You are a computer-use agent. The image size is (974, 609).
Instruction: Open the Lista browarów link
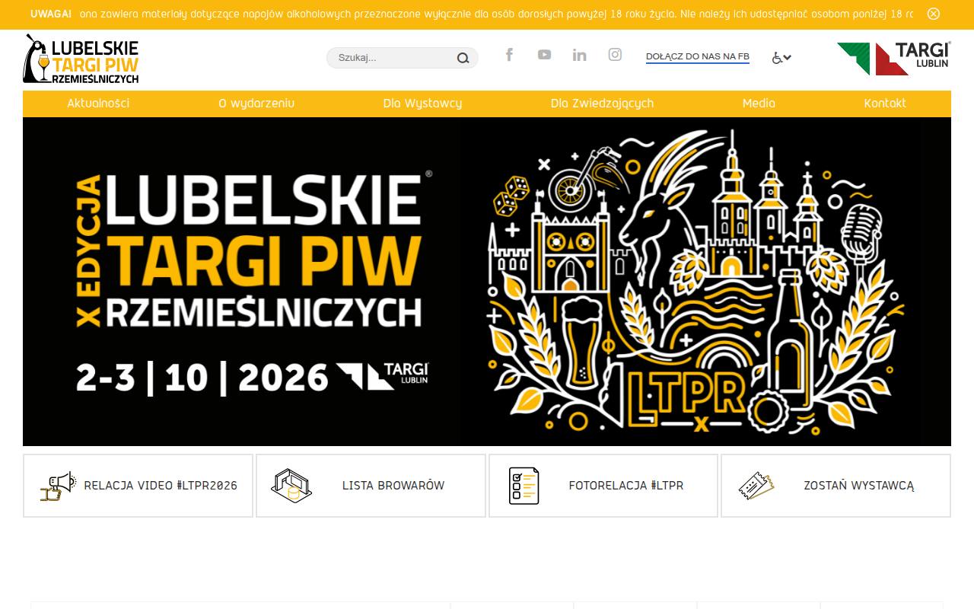[x=393, y=486]
